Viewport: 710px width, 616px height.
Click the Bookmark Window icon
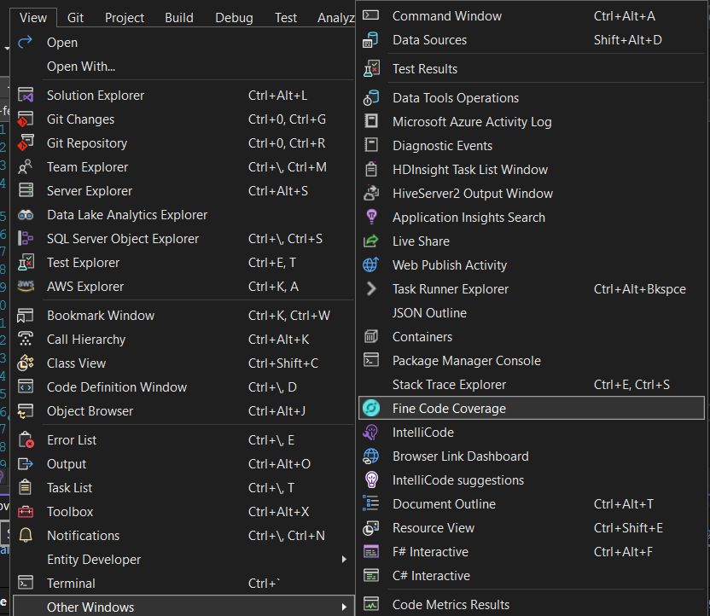pyautogui.click(x=26, y=315)
